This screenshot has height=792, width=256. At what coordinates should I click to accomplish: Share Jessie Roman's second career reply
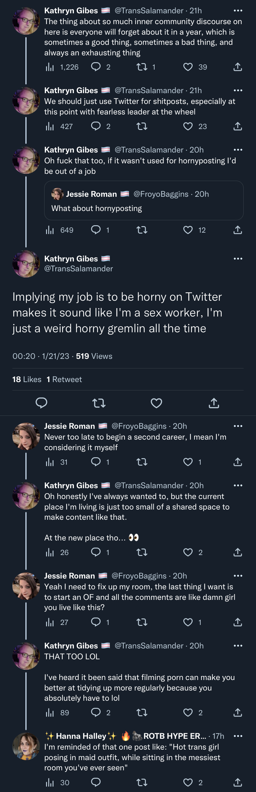pos(237,462)
